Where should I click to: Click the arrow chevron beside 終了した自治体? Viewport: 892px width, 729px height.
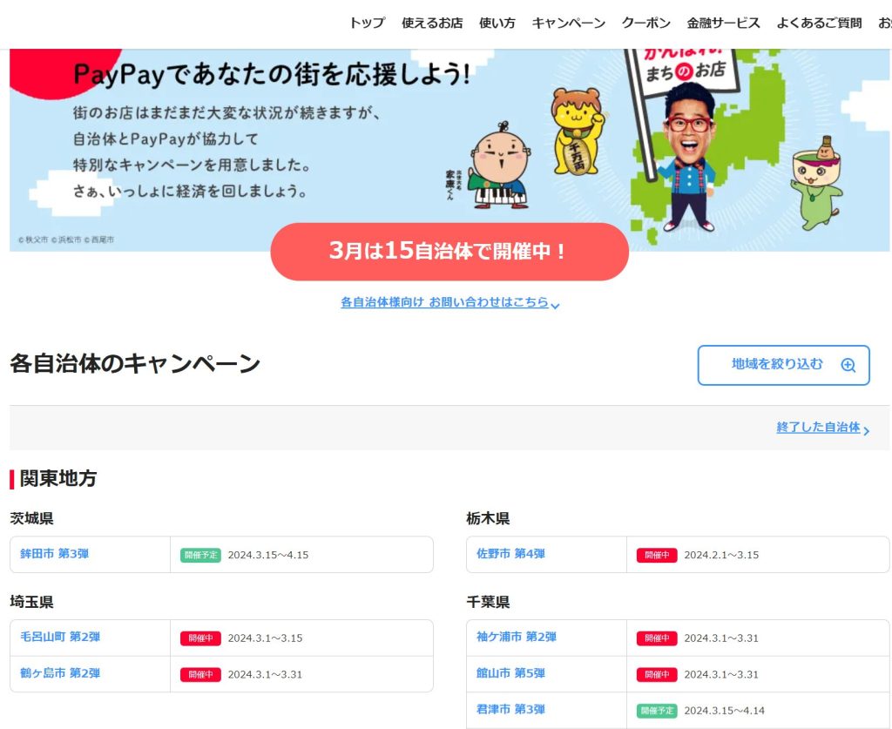click(866, 430)
